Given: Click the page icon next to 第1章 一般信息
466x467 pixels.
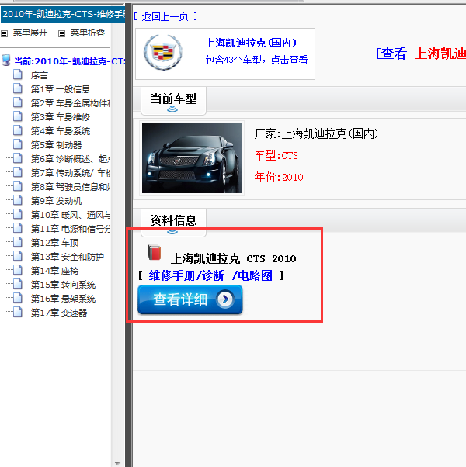Looking at the screenshot, I should coord(18,88).
